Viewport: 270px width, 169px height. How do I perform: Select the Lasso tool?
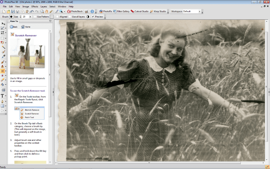pyautogui.click(x=3, y=43)
